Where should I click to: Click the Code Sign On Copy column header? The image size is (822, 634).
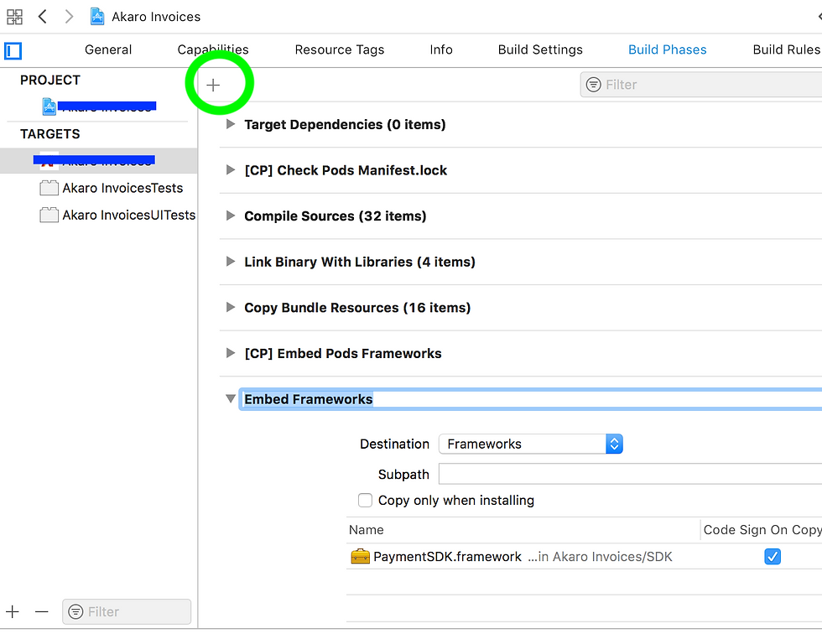coord(762,530)
